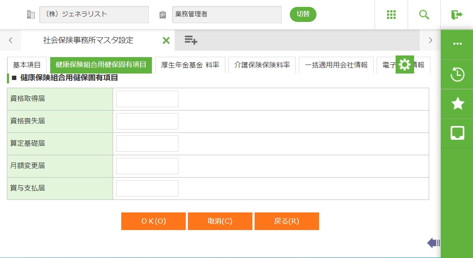Screen dimensions: 473x258
Task: Click the company name field (株)ジェネラリスト
Action: coord(94,15)
